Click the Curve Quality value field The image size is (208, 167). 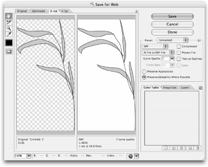166,59
